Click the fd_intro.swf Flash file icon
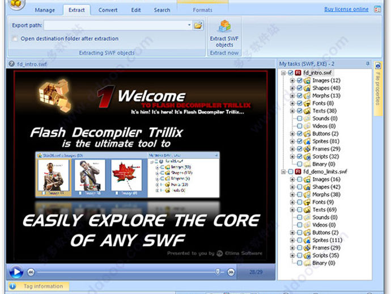This screenshot has height=294, width=391. point(298,73)
